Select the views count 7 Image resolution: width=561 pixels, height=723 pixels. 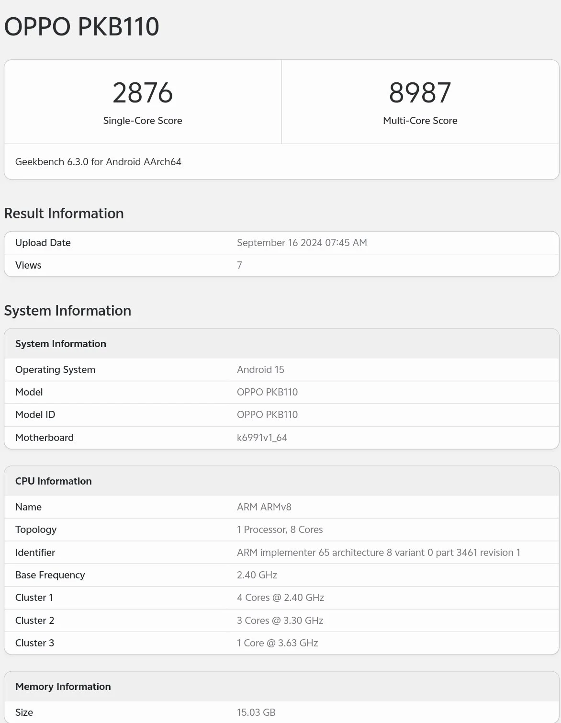(x=239, y=265)
